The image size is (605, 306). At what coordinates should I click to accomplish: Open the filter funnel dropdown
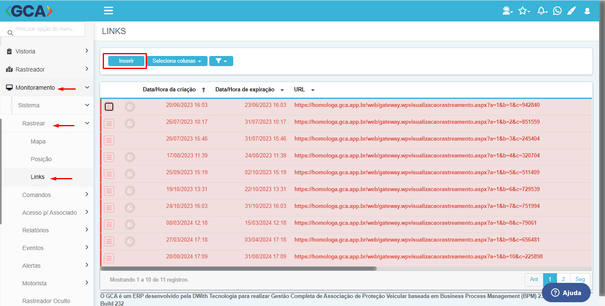[221, 61]
